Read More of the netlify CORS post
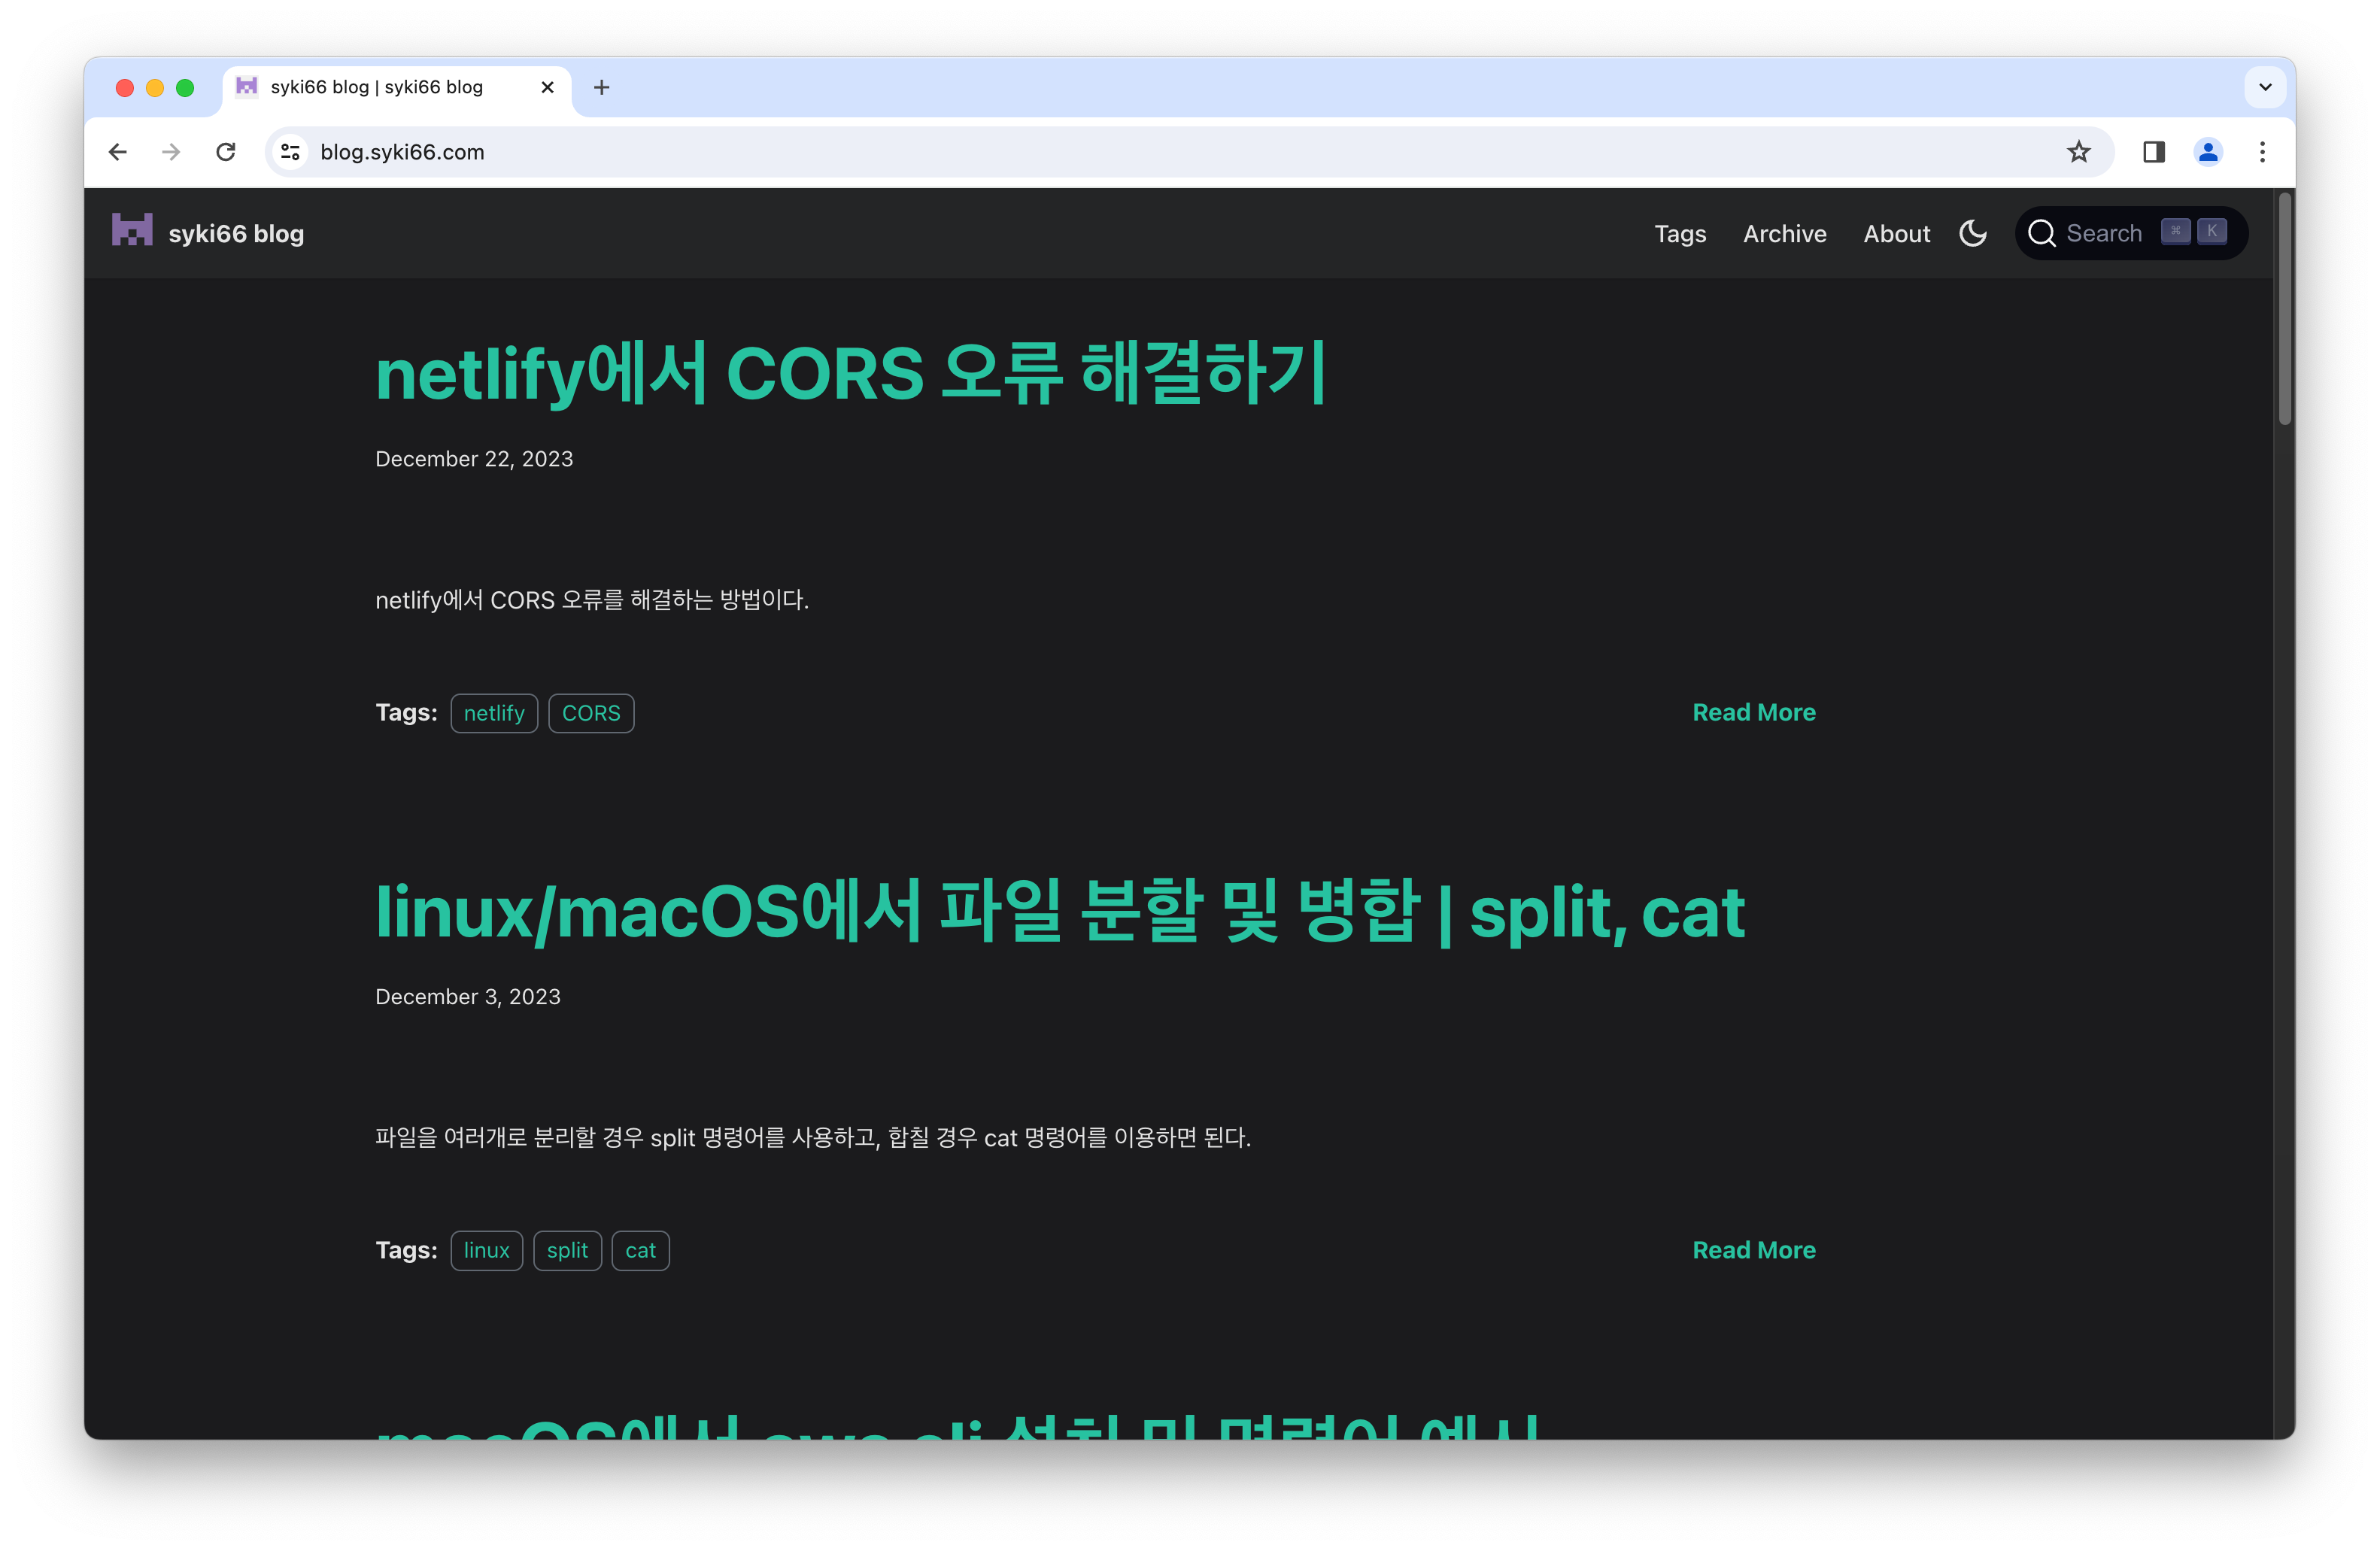The image size is (2380, 1551). pyautogui.click(x=1753, y=712)
